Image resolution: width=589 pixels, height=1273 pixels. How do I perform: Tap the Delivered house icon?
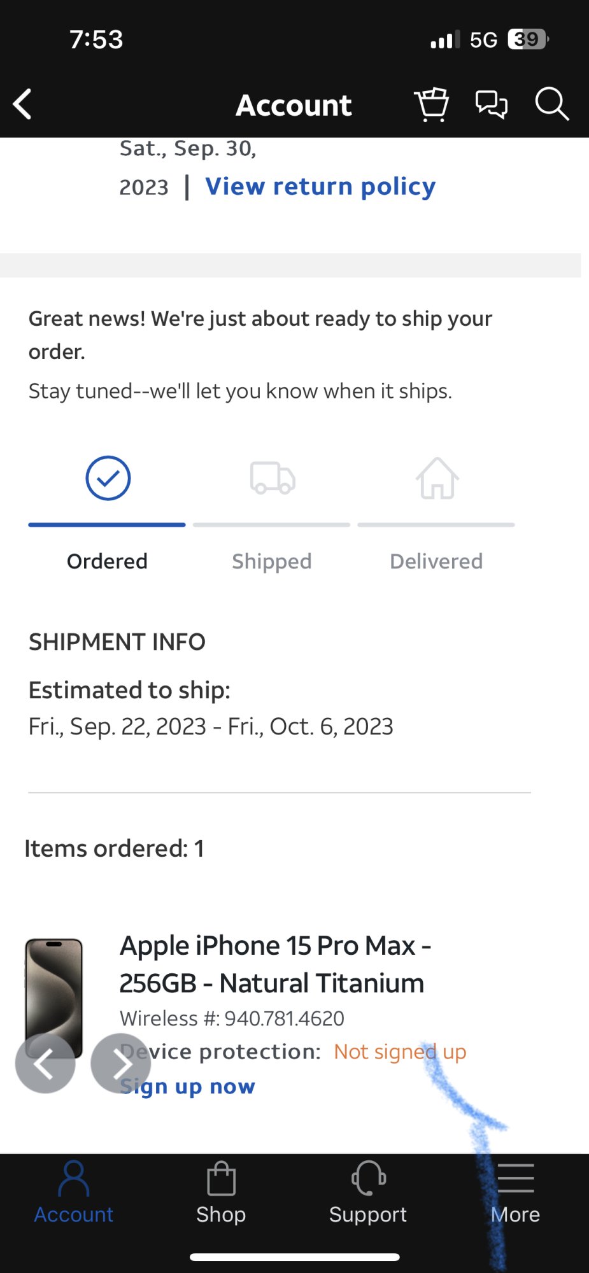pyautogui.click(x=437, y=478)
